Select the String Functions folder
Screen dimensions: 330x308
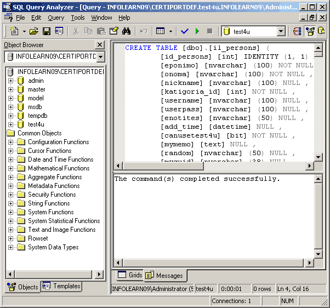point(49,203)
